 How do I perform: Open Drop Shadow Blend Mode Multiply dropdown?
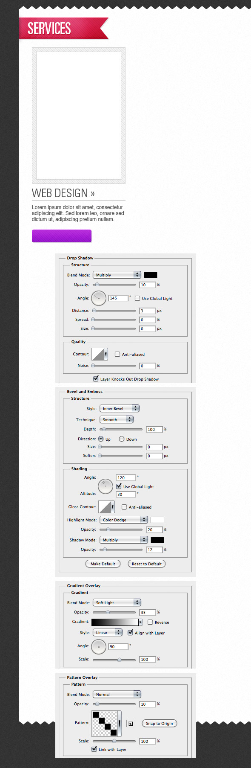(x=117, y=275)
